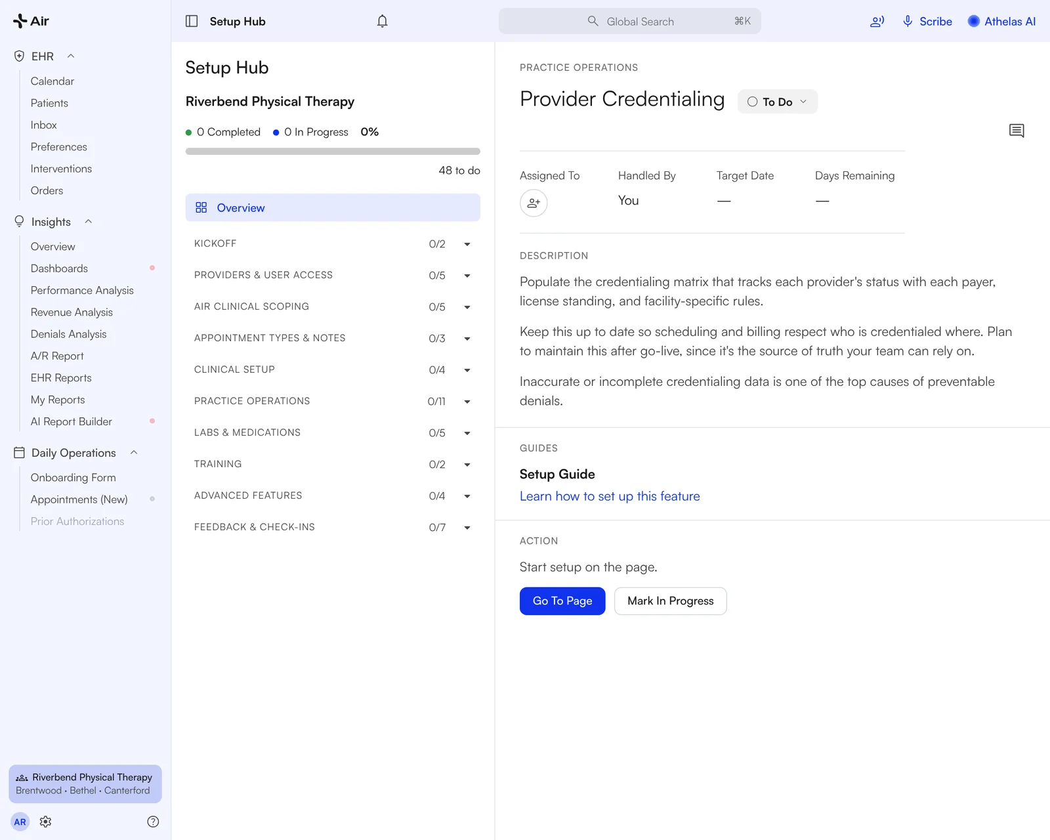Assign a user with add-person icon
This screenshot has width=1050, height=840.
pyautogui.click(x=534, y=203)
